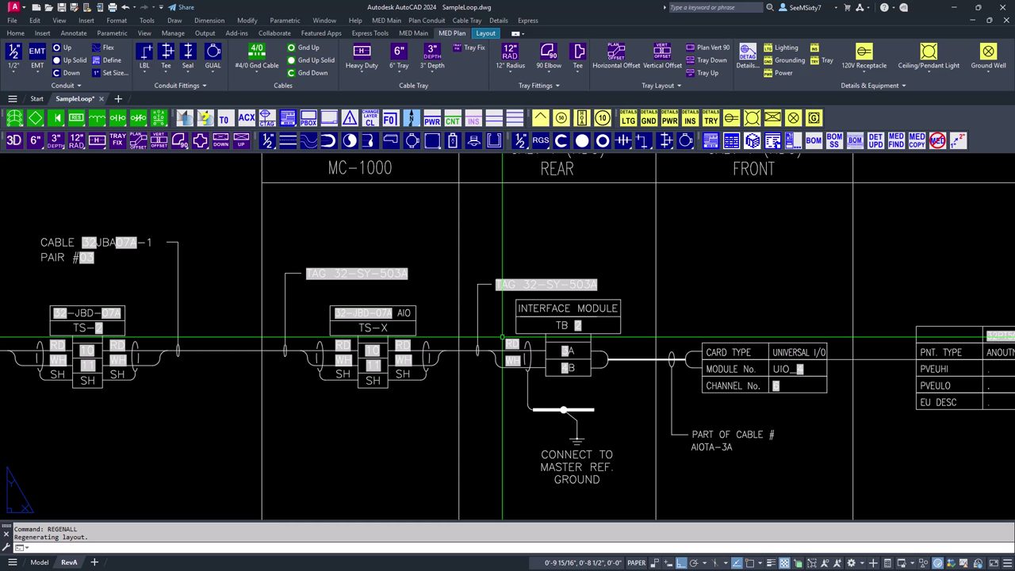The width and height of the screenshot is (1015, 571).
Task: Toggle PAPER space in status bar
Action: [x=637, y=562]
